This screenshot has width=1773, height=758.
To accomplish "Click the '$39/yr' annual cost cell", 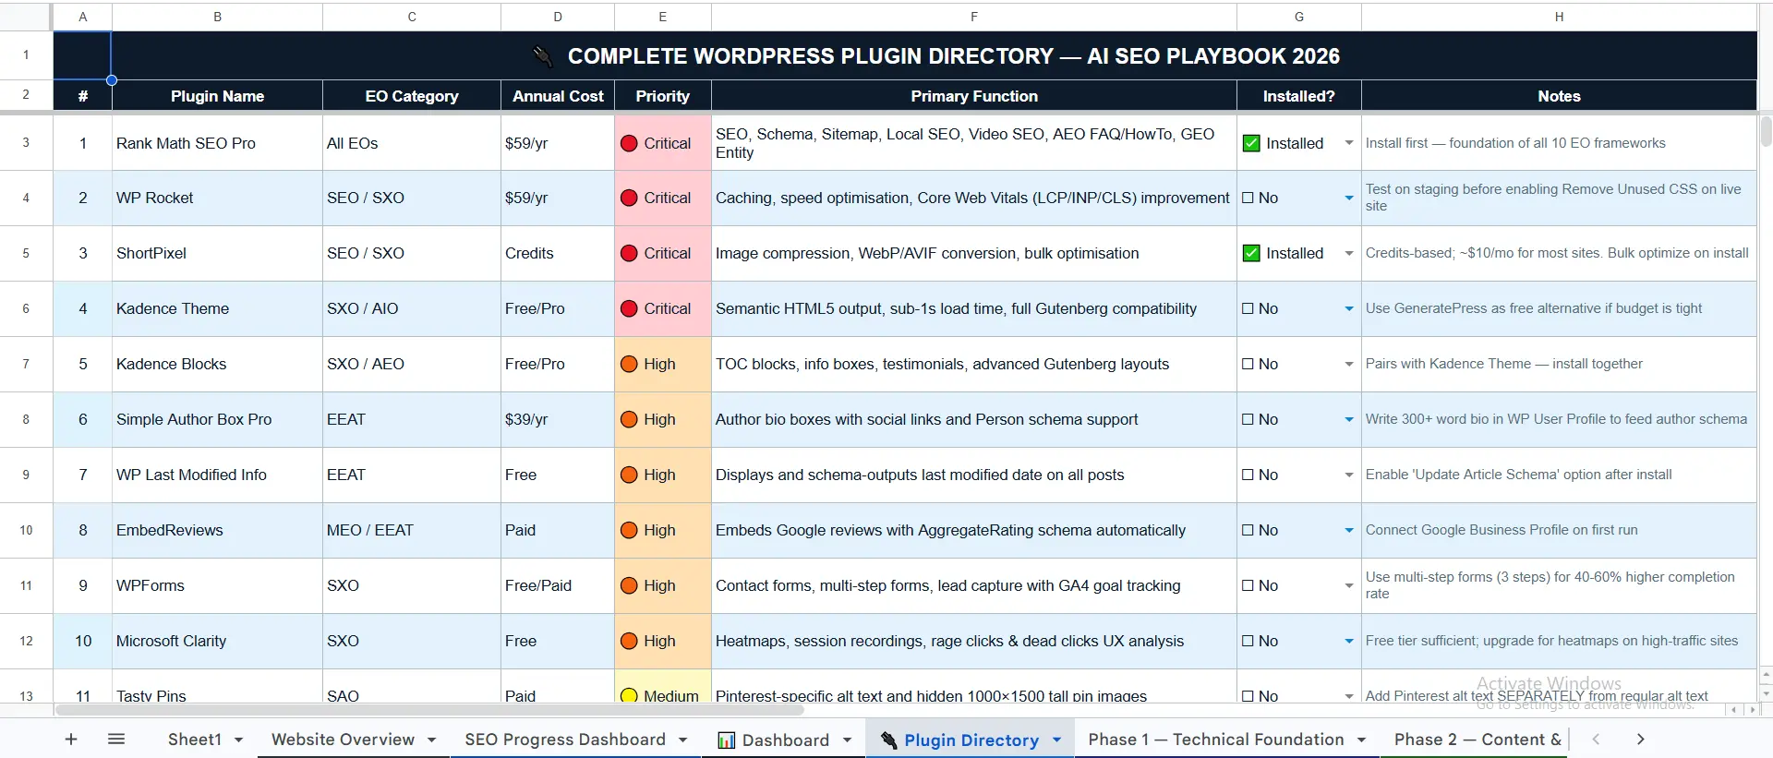I will click(x=558, y=419).
